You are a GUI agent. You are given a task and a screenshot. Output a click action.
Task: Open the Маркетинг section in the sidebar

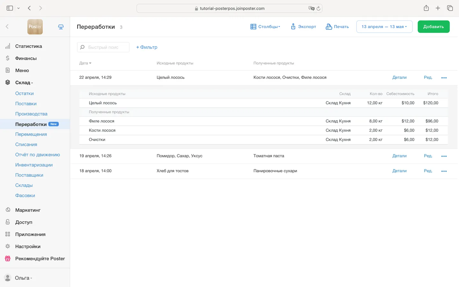[x=28, y=210]
